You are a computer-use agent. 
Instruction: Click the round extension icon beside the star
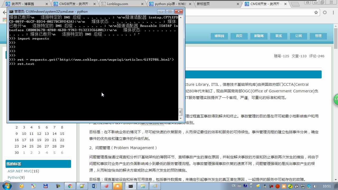[x=325, y=12]
